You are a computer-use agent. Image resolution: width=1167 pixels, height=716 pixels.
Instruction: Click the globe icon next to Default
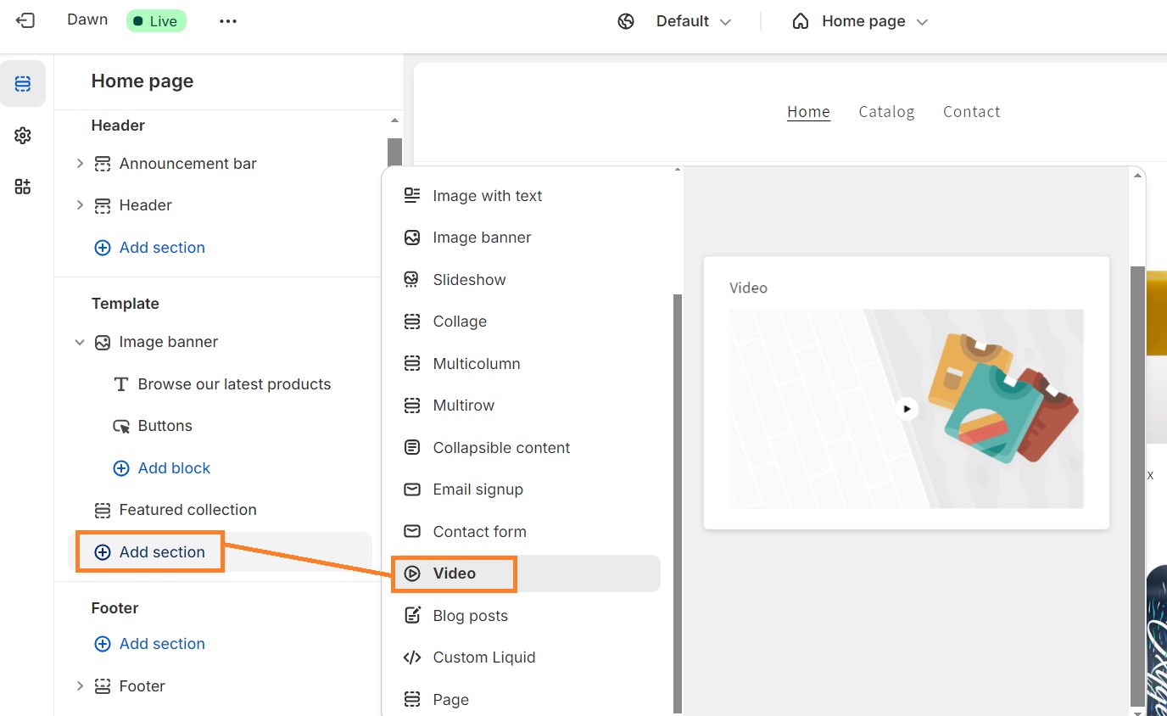tap(626, 20)
